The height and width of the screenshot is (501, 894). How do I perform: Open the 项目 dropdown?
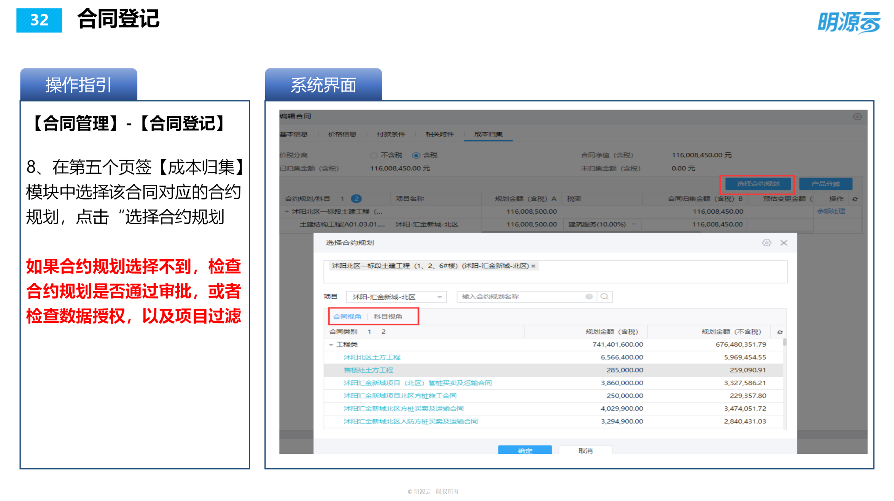[440, 296]
